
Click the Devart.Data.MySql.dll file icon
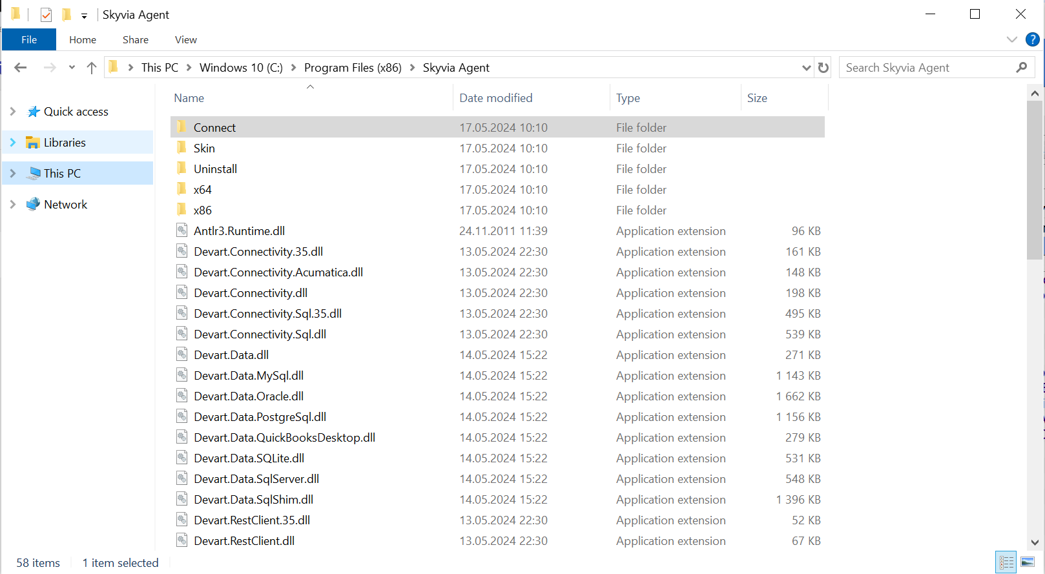[x=182, y=375]
